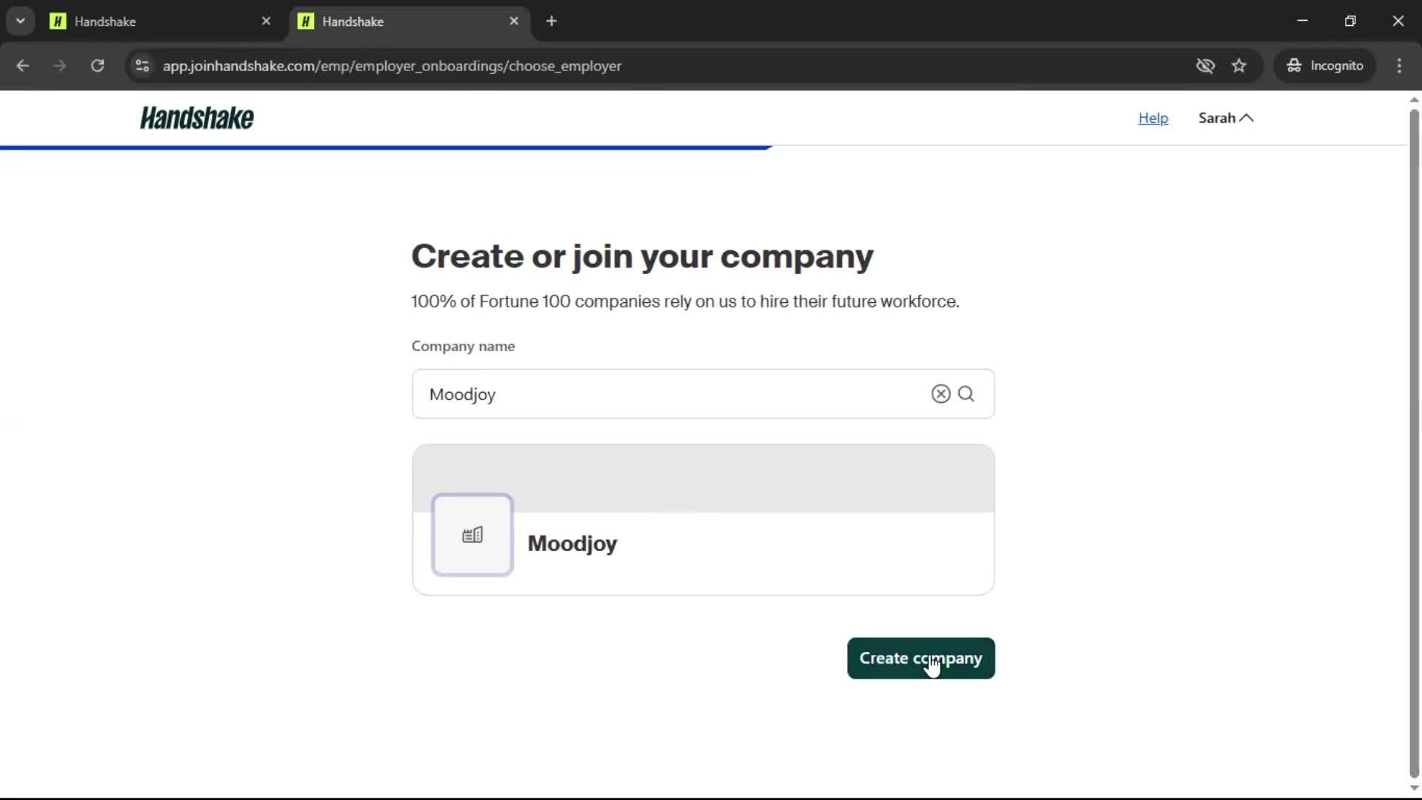Close the second Handshake tab
The height and width of the screenshot is (800, 1422).
514,21
